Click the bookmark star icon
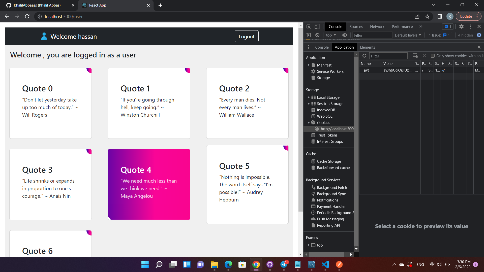This screenshot has width=484, height=272. 427,17
